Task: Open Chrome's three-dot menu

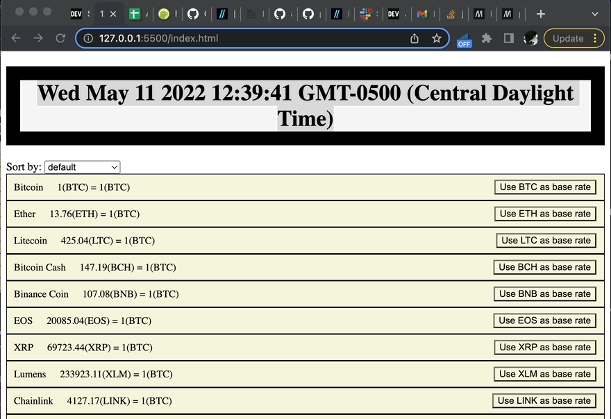Action: coord(595,38)
